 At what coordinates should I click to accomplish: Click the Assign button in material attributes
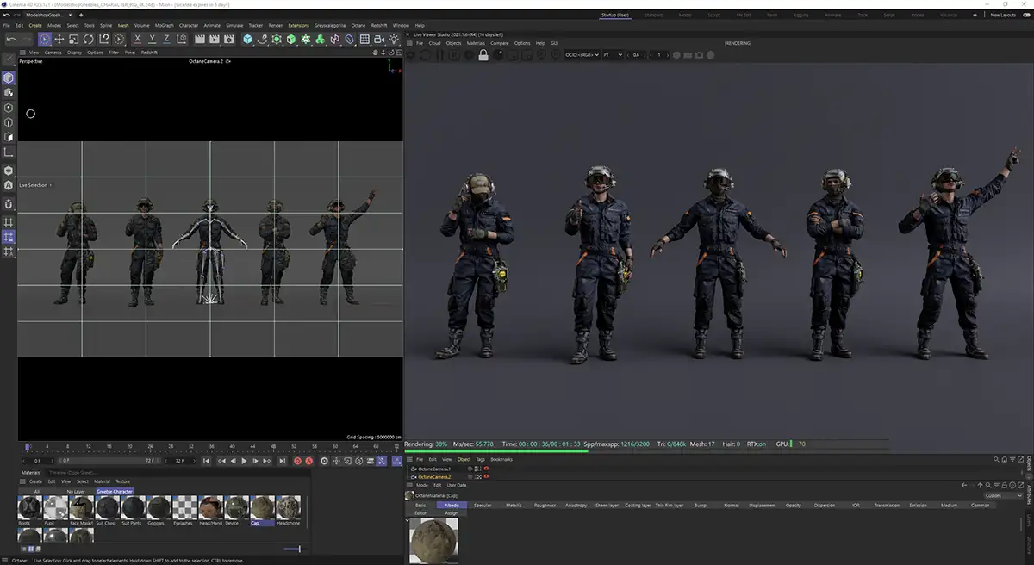452,513
